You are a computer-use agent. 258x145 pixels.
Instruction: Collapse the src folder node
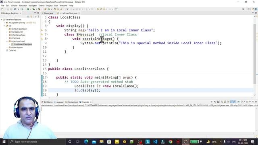pos(4,26)
